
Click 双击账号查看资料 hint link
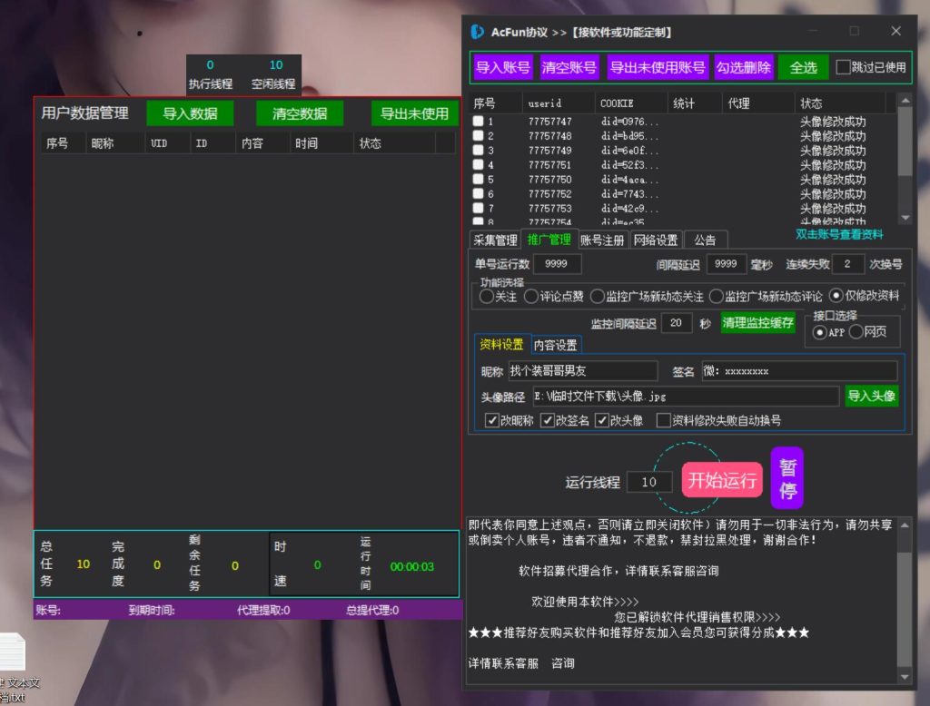(839, 234)
